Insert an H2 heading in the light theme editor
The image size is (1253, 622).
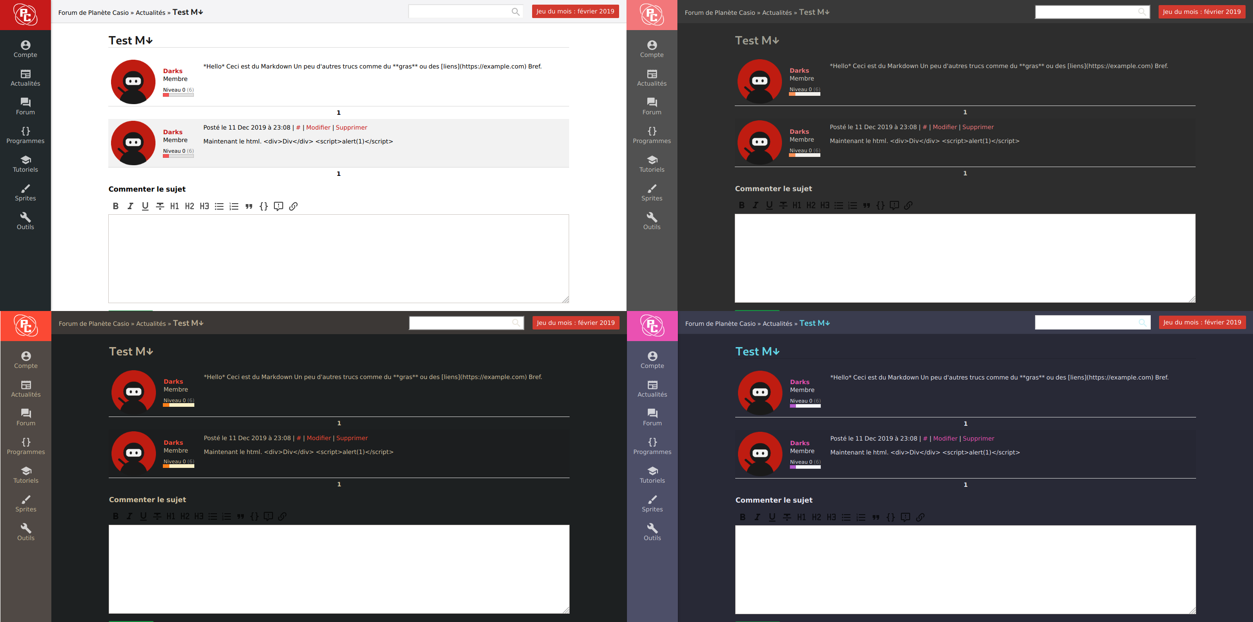pos(190,206)
